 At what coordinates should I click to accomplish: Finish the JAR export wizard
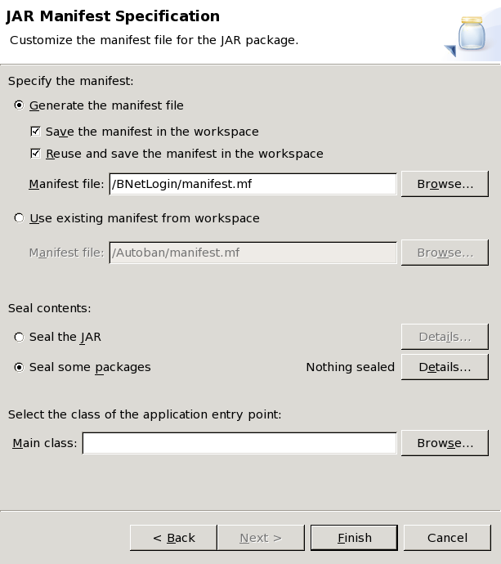point(354,538)
